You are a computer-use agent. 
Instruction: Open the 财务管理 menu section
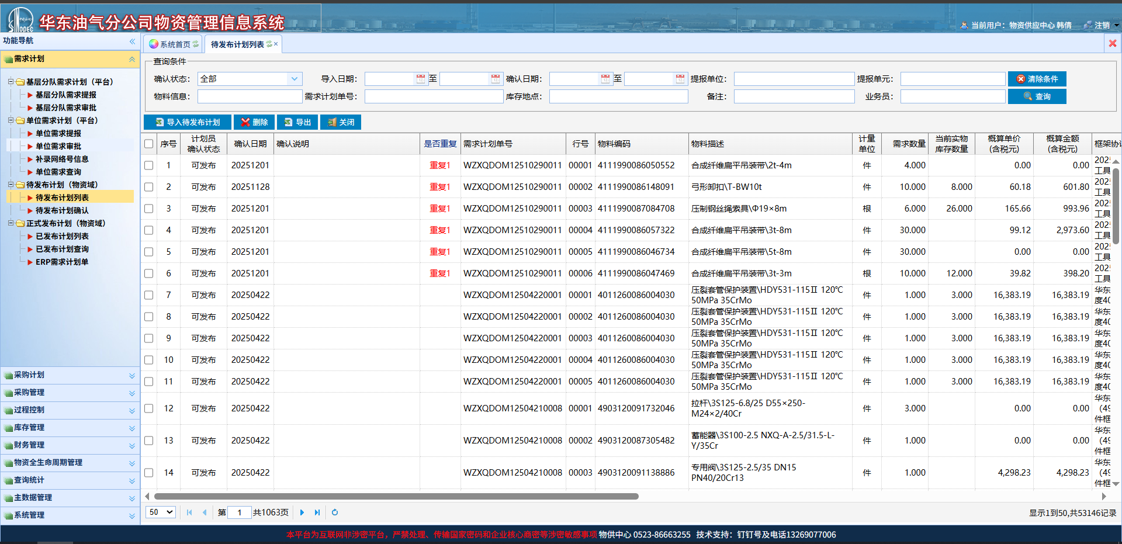pyautogui.click(x=70, y=445)
